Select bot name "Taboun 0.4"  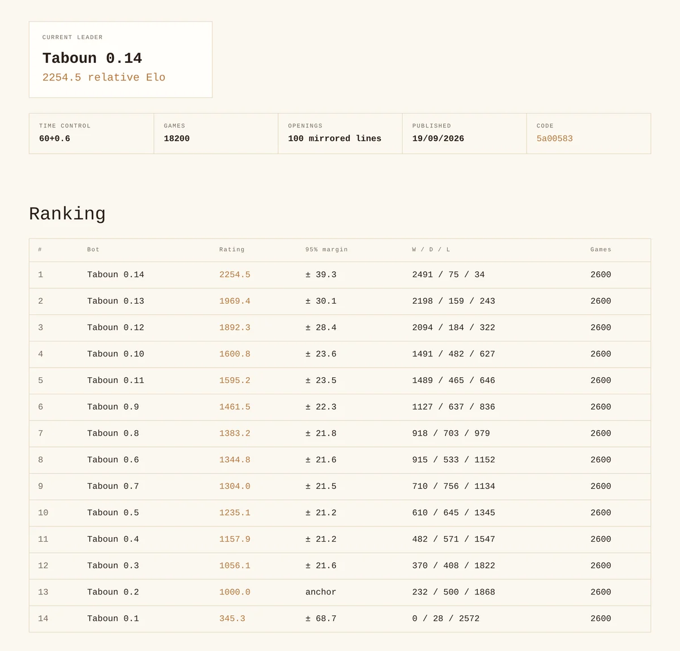tap(113, 539)
